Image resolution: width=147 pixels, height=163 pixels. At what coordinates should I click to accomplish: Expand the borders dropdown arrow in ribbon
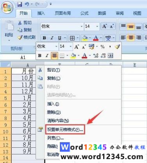coord(78,38)
